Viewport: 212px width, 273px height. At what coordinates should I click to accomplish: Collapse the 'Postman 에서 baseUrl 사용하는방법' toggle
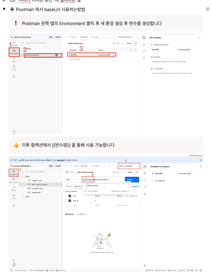coord(4,9)
